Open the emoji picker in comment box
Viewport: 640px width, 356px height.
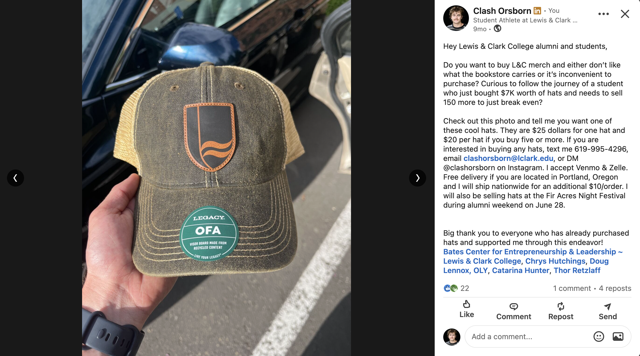(599, 337)
